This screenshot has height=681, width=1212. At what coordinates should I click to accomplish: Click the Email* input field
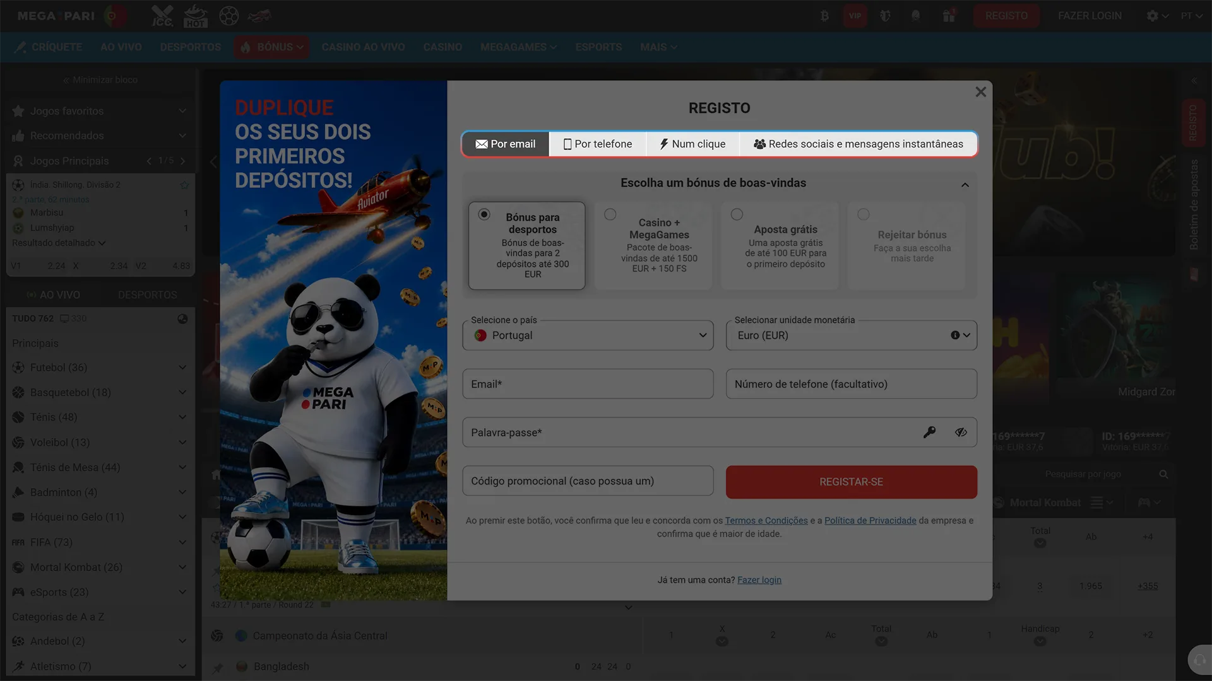[588, 384]
